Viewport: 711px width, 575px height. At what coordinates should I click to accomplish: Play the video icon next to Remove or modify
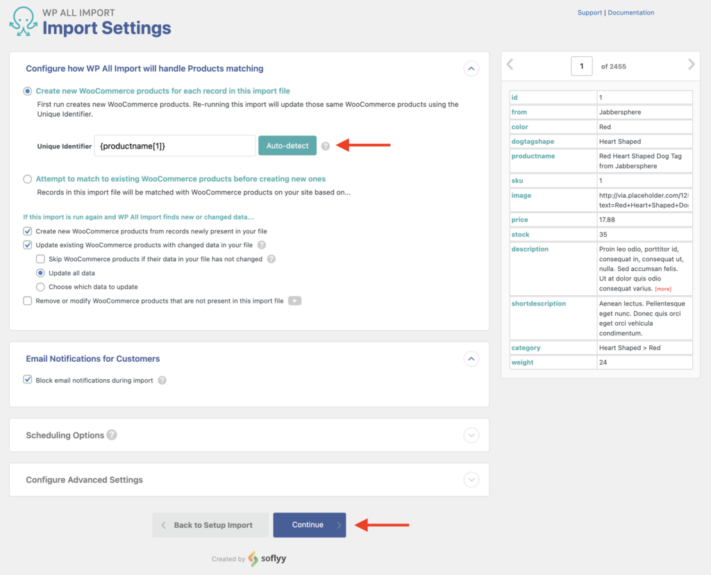click(294, 301)
